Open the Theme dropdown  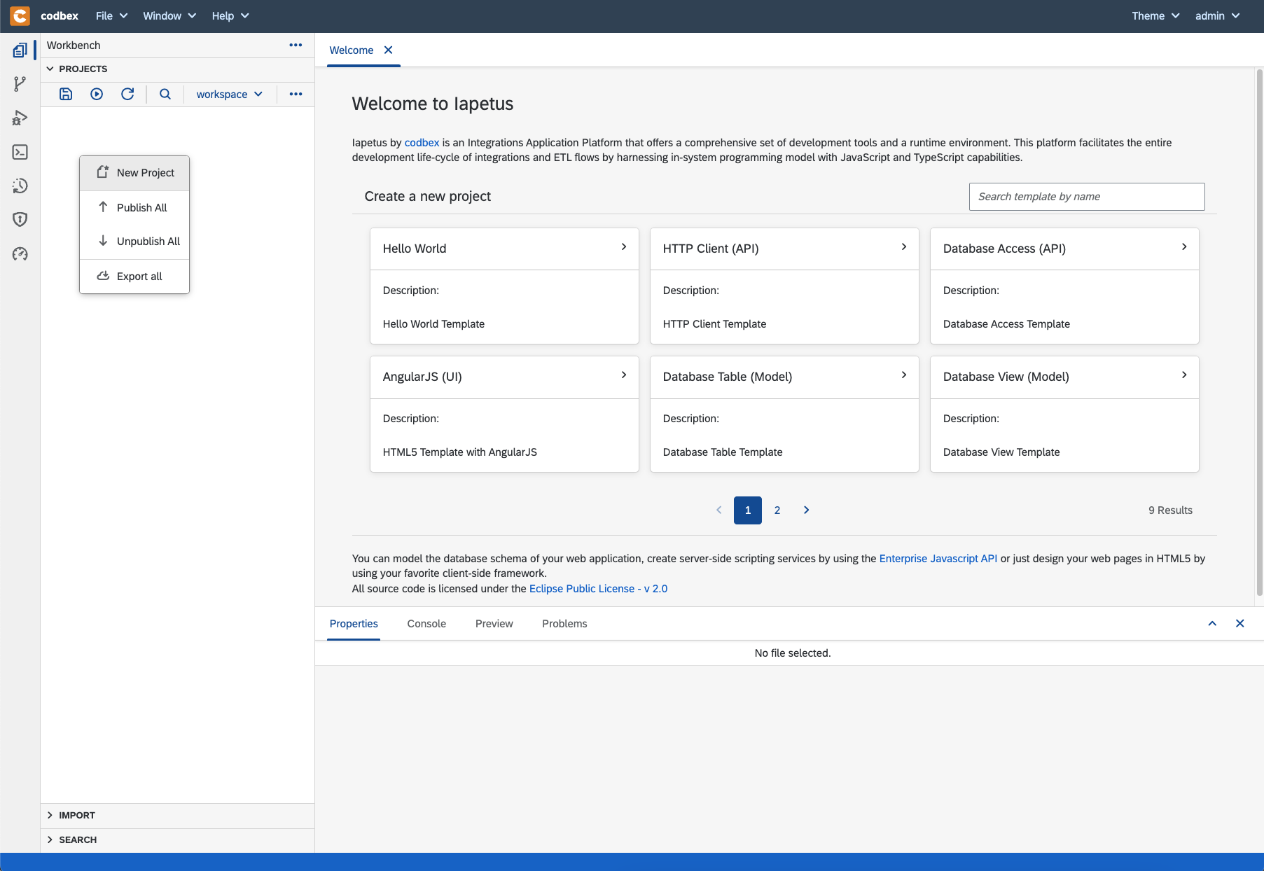tap(1155, 15)
